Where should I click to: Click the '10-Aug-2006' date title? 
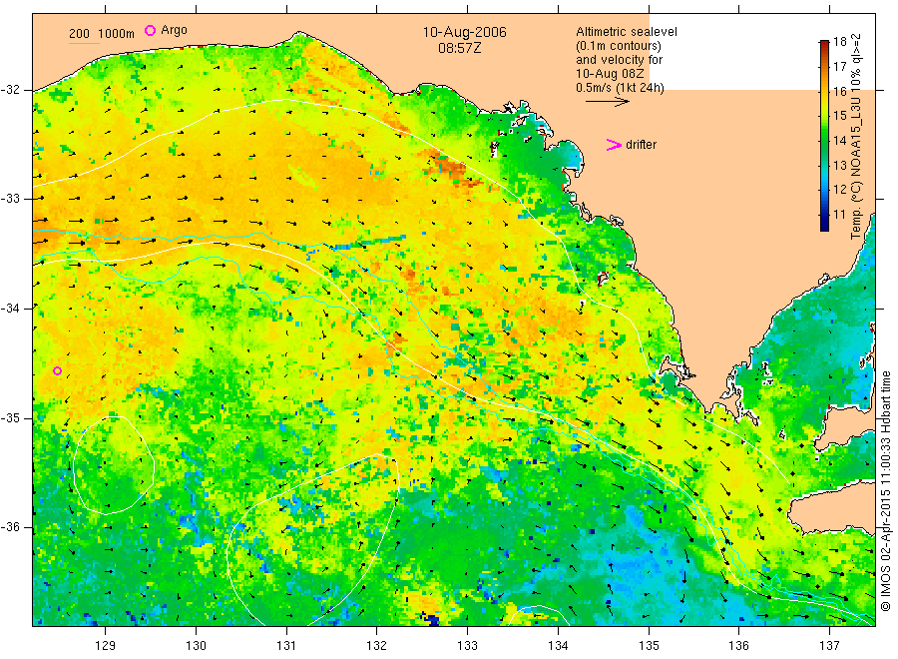click(x=464, y=32)
